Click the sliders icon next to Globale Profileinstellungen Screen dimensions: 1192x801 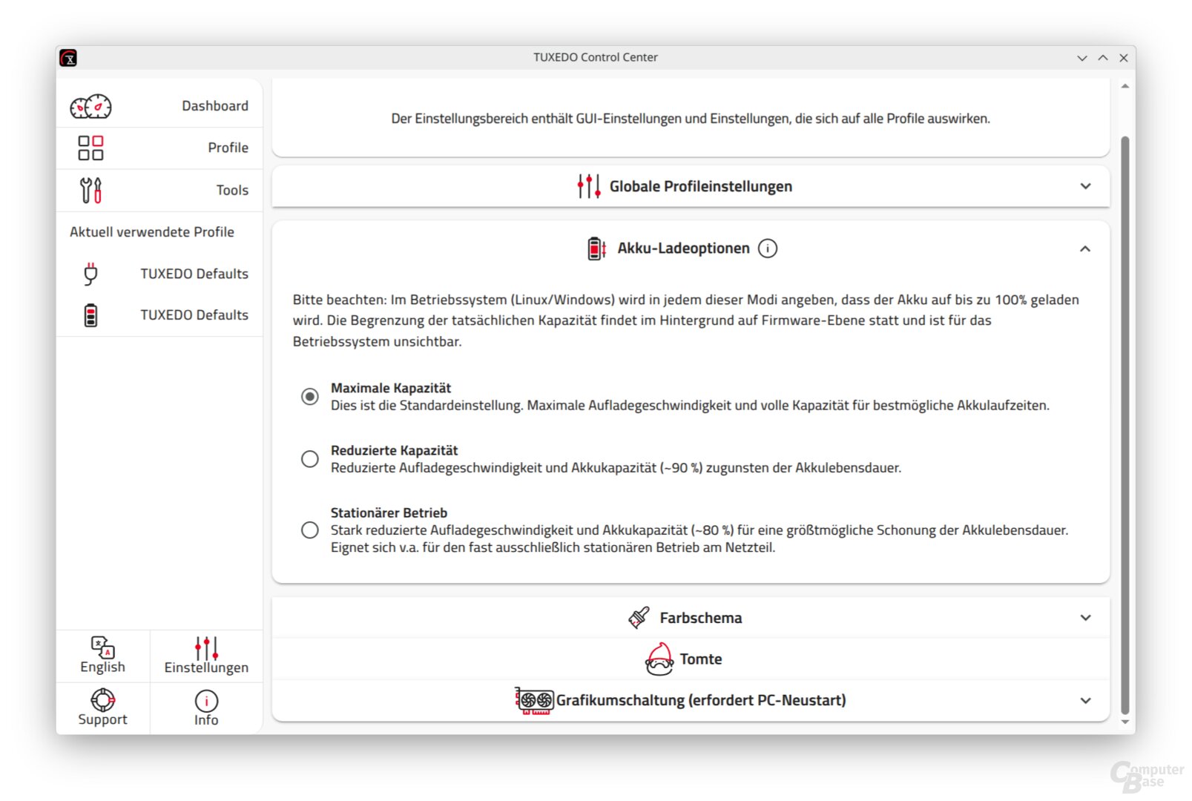click(x=589, y=186)
